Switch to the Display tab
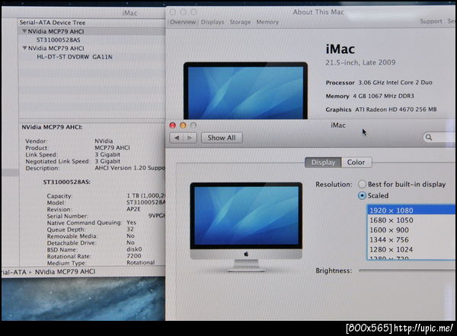The image size is (457, 336). coord(323,163)
